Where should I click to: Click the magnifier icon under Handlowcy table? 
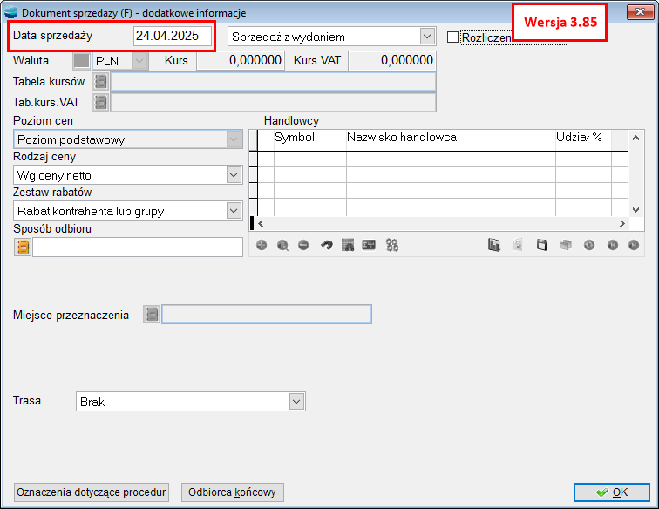[x=282, y=246]
